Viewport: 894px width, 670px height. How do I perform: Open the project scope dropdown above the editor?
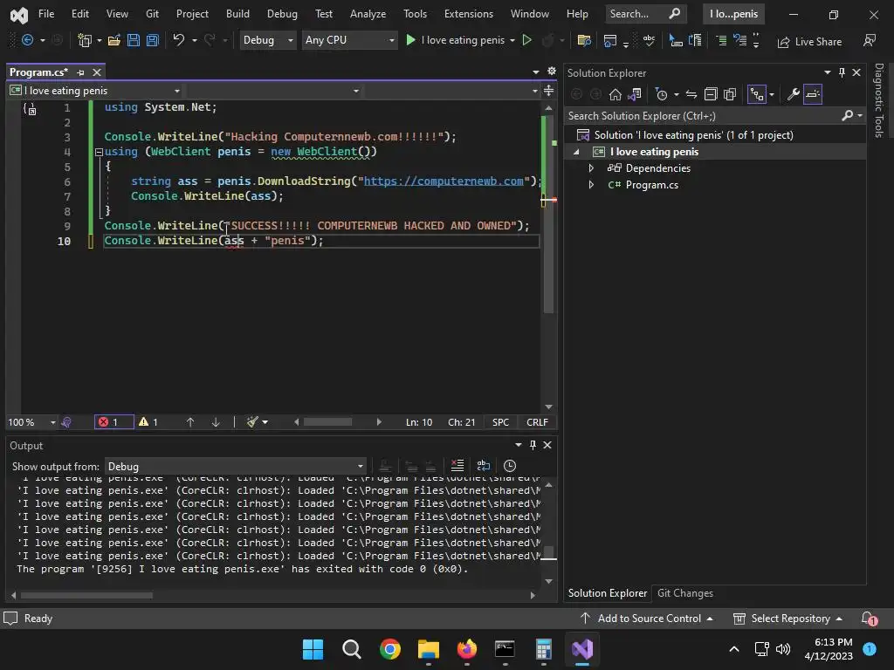[x=94, y=91]
